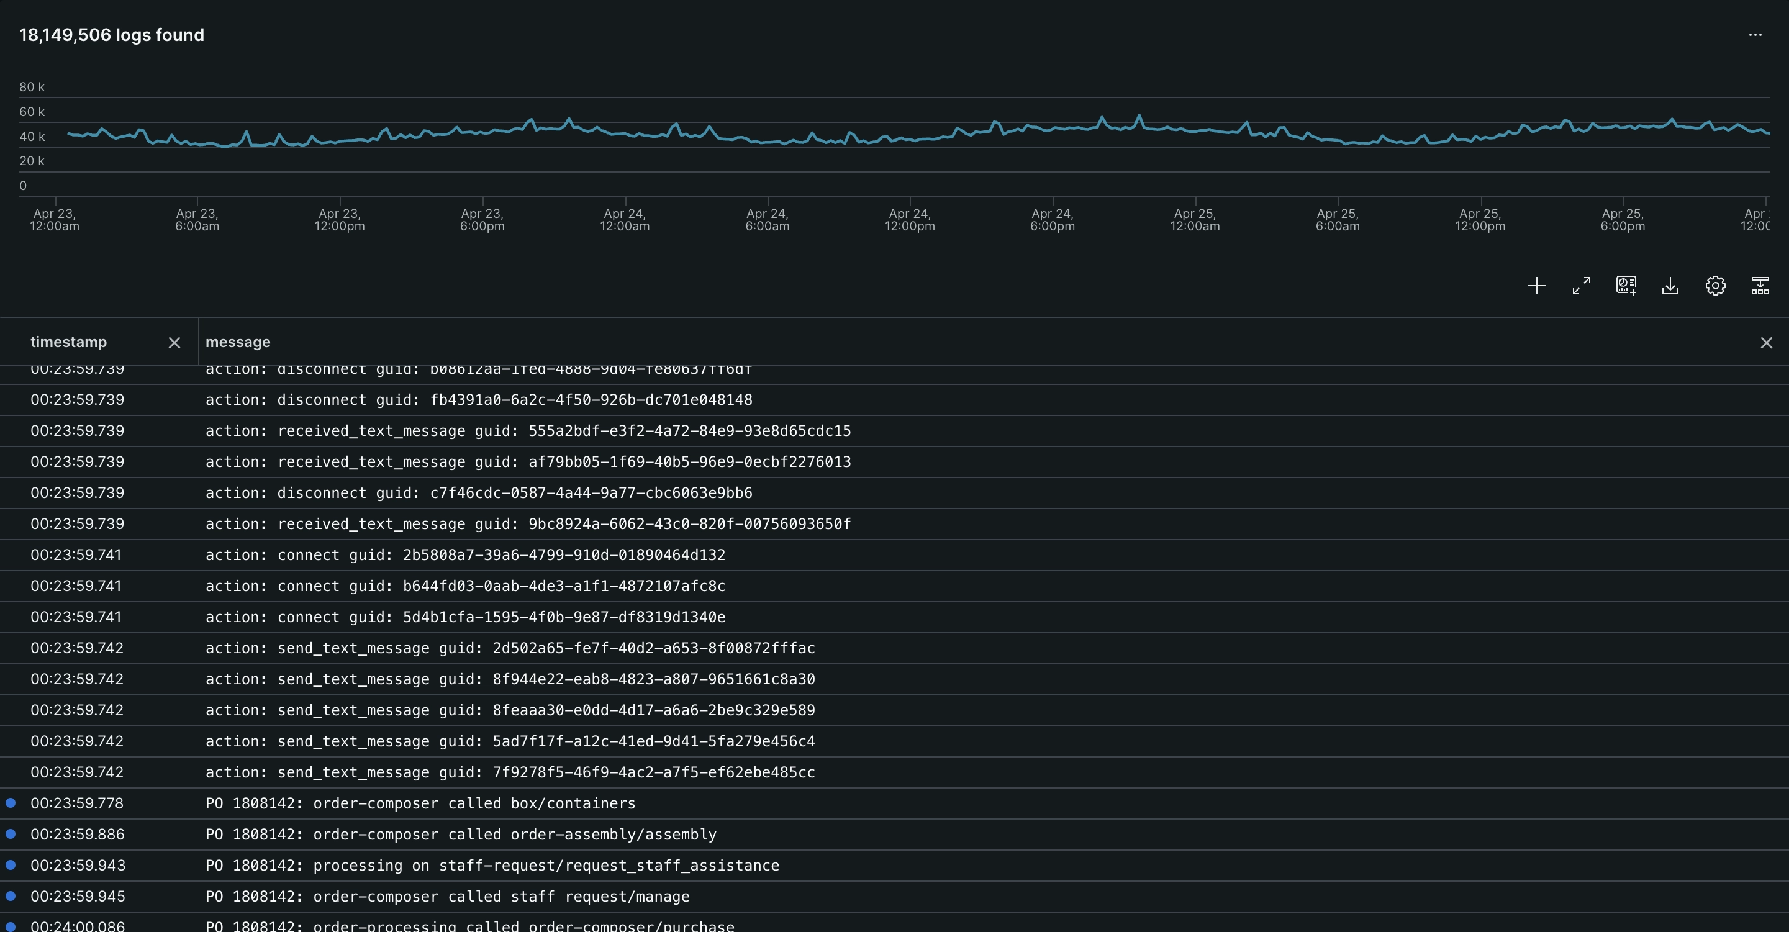Expand the connect log with guid 2b5808a7

tap(464, 556)
